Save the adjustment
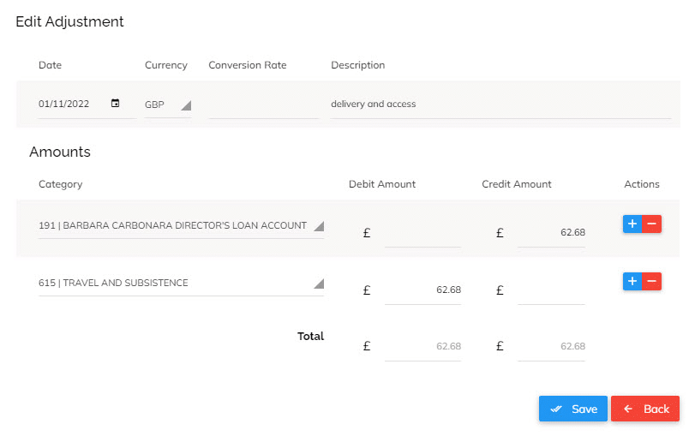Screen dimensions: 689x436 [x=573, y=409]
